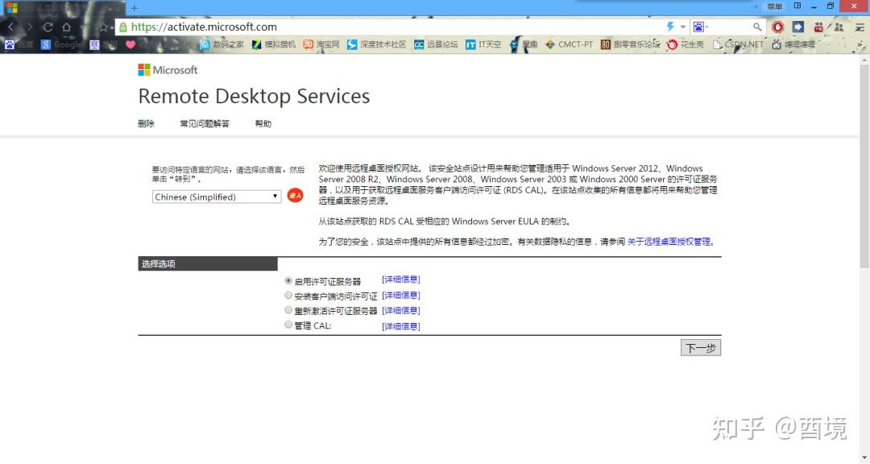Viewport: 870px width, 464px height.
Task: Click the red round go button beside language
Action: point(295,196)
